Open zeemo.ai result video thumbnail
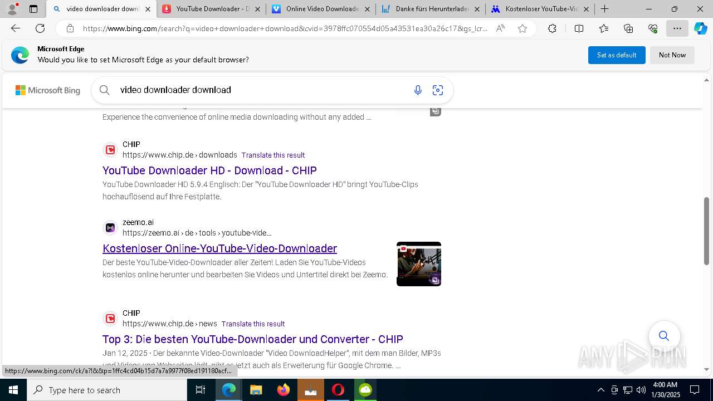The image size is (713, 401). pos(419,264)
